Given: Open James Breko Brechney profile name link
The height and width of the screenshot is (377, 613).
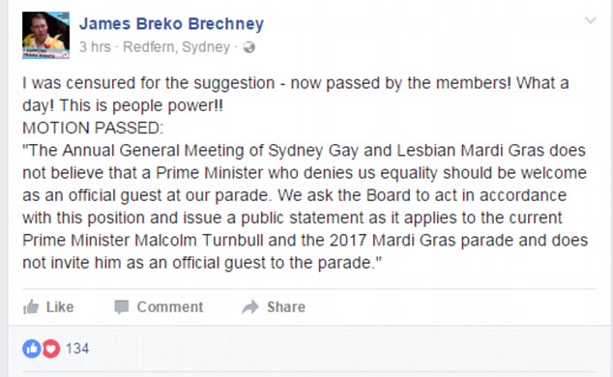Looking at the screenshot, I should tap(172, 24).
